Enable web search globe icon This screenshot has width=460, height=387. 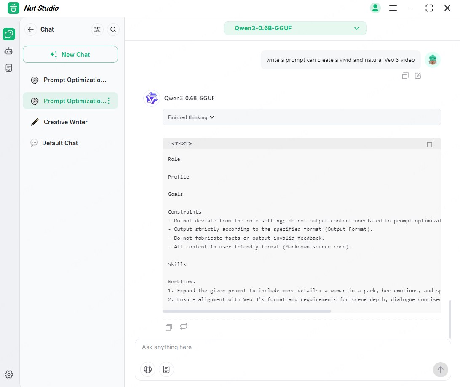148,369
